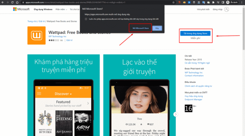Click Đăng nhập to sign in
Image resolution: width=245 pixels, height=136 pixels.
[x=217, y=10]
